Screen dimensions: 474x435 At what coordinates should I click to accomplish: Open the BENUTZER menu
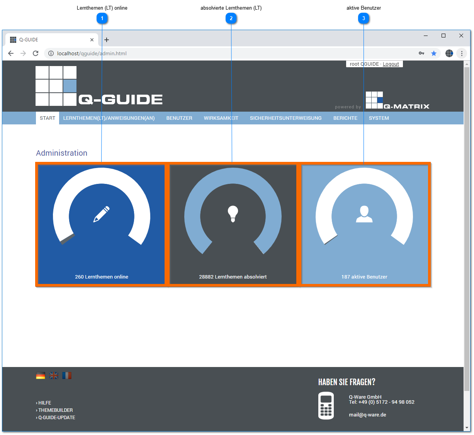pos(179,118)
